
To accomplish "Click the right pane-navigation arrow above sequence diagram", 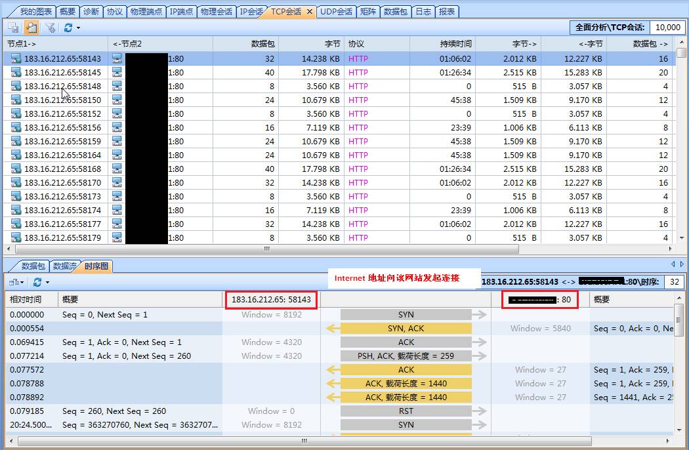I will (x=681, y=264).
